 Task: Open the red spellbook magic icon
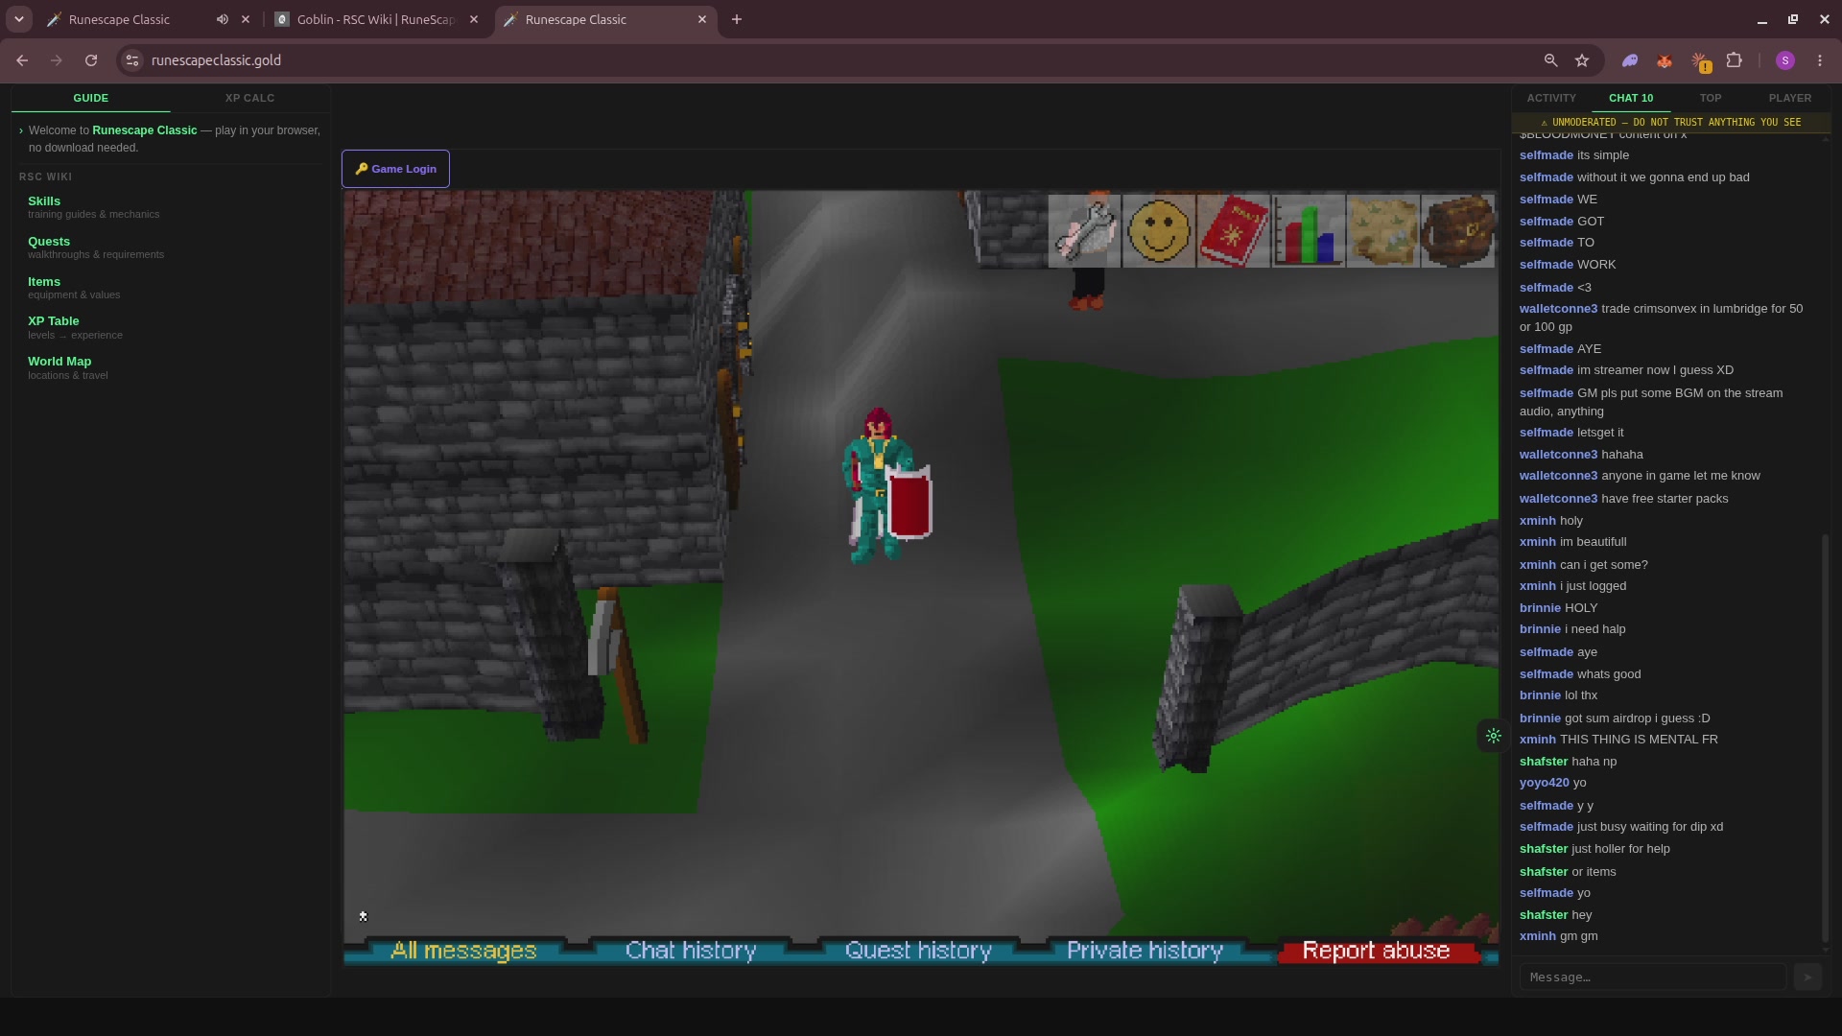pos(1234,231)
